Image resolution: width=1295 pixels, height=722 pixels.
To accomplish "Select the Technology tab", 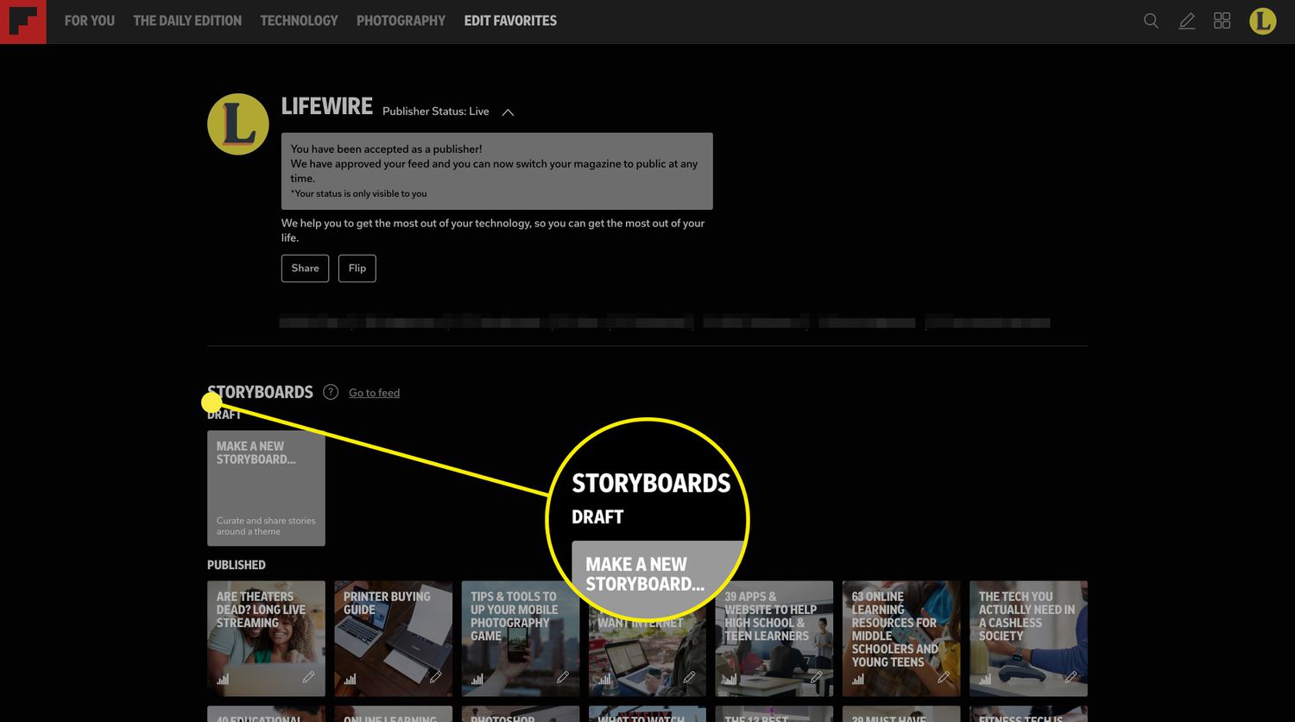I will (299, 21).
